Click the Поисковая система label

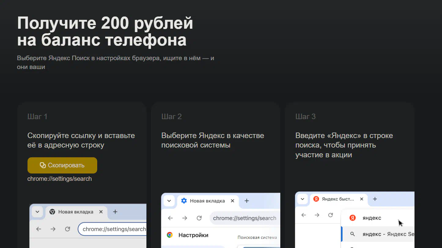(257, 237)
